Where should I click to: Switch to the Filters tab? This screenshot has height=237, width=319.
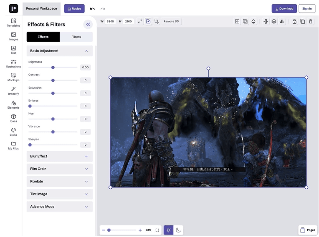click(76, 37)
